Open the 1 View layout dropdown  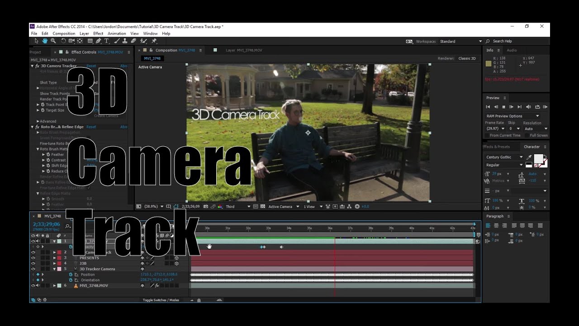(x=313, y=206)
